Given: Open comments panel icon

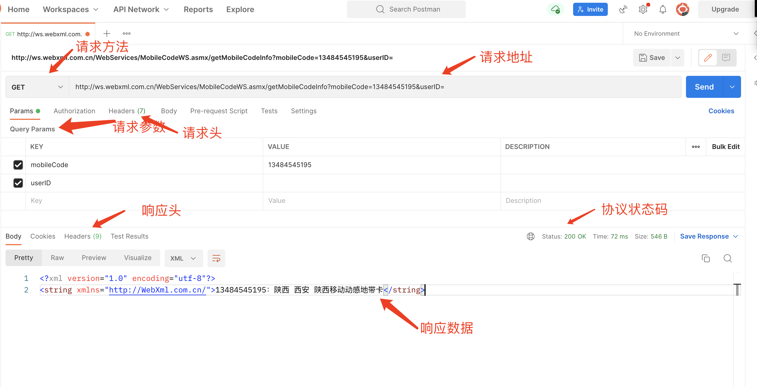Looking at the screenshot, I should coord(726,57).
